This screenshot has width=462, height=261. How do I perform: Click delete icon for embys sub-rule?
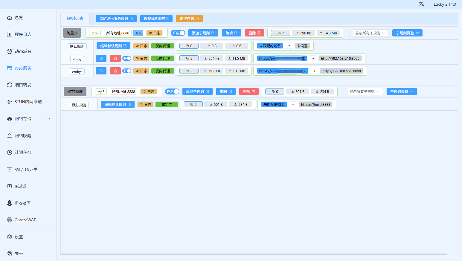pyautogui.click(x=115, y=71)
